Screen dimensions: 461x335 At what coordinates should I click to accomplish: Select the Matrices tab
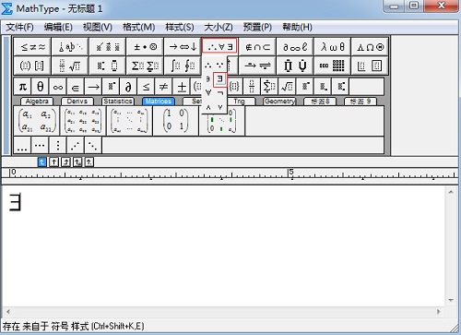pos(159,102)
